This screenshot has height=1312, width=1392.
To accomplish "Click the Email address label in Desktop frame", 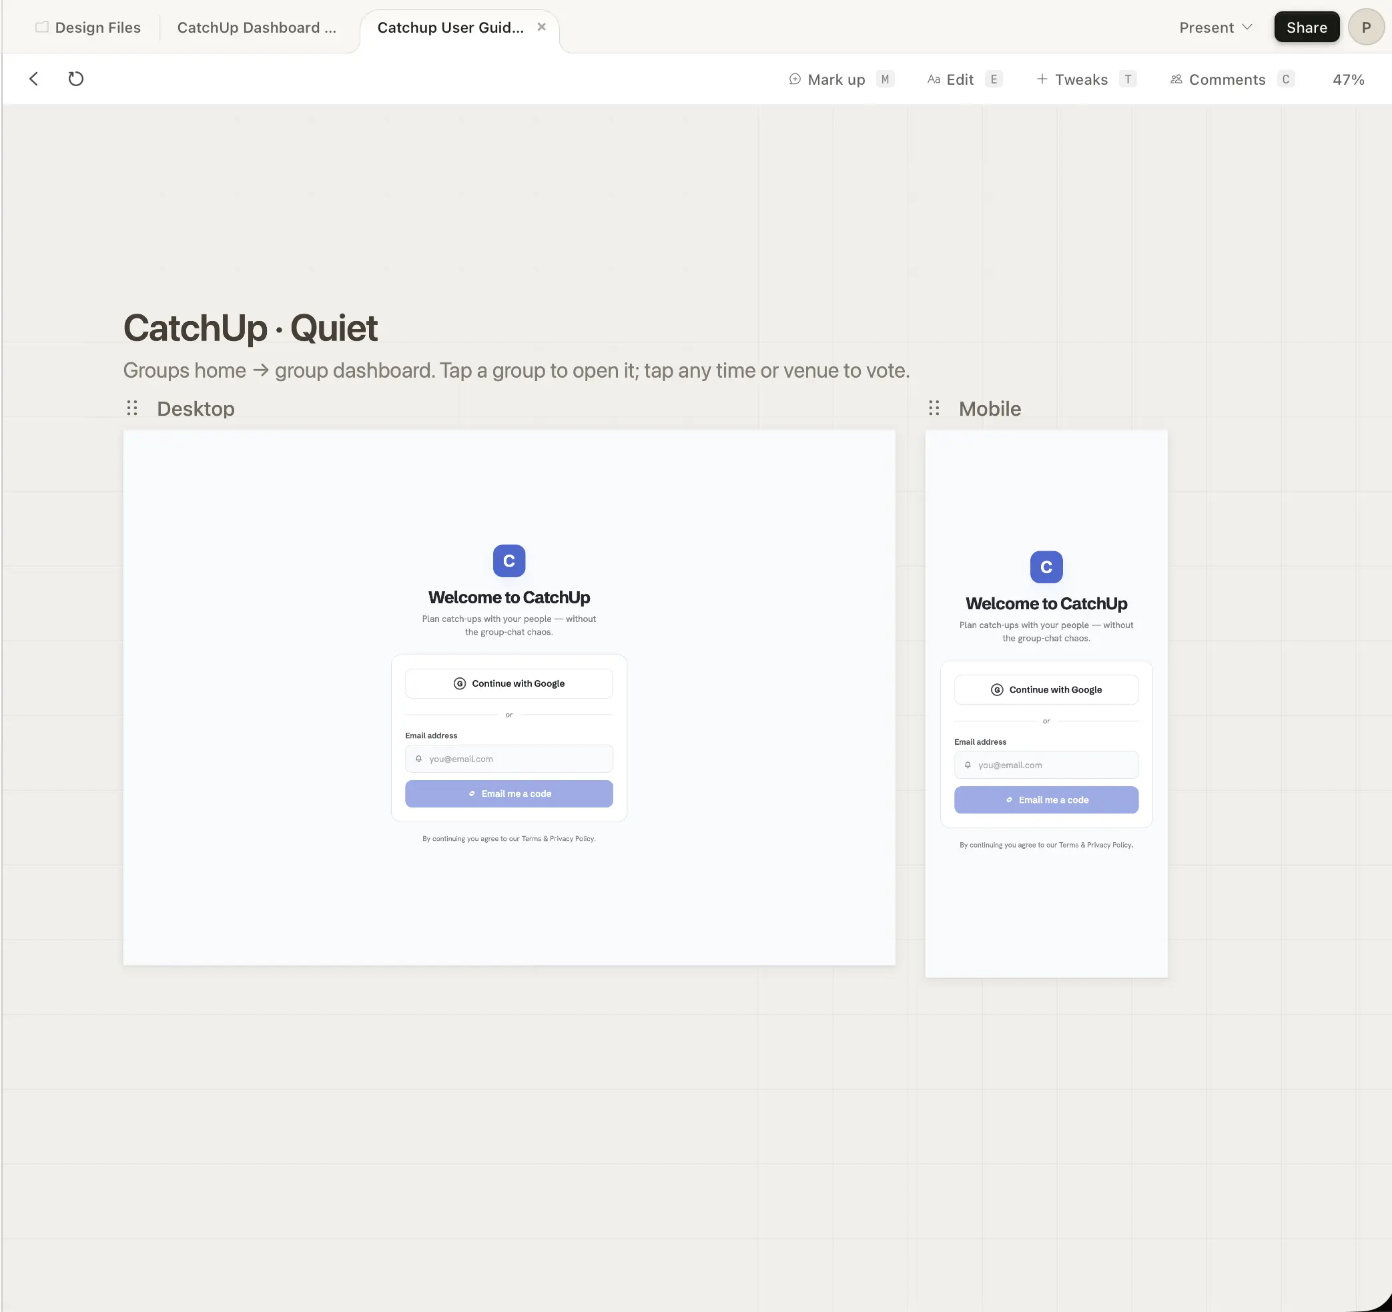I will tap(430, 736).
